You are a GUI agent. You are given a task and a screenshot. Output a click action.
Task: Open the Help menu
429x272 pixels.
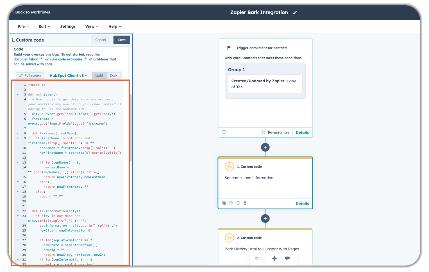click(115, 26)
